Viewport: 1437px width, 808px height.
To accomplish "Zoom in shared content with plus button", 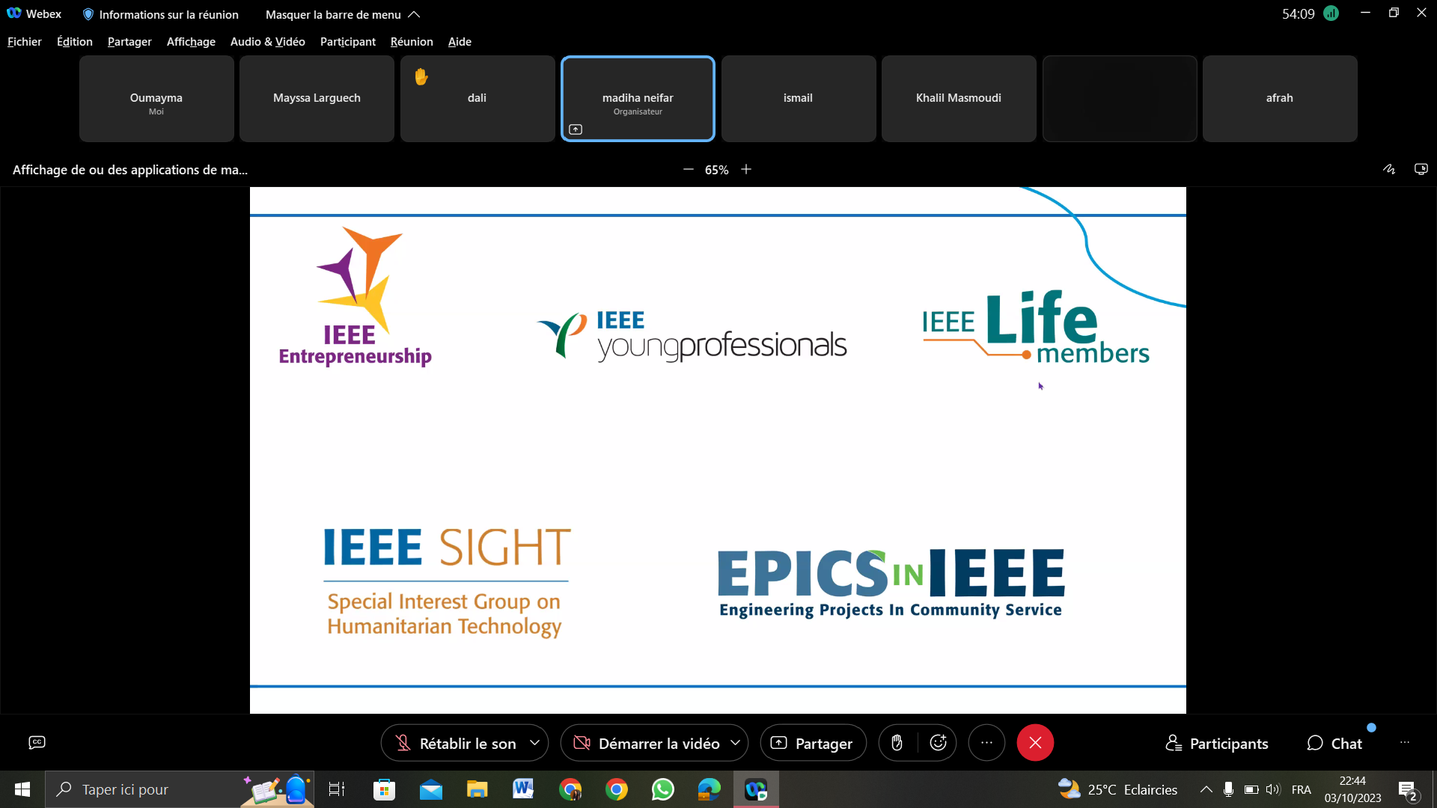I will 746,170.
